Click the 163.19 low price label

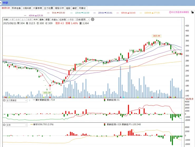(x=47, y=93)
